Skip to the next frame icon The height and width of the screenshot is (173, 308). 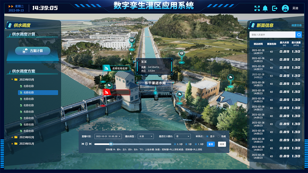click(x=90, y=144)
